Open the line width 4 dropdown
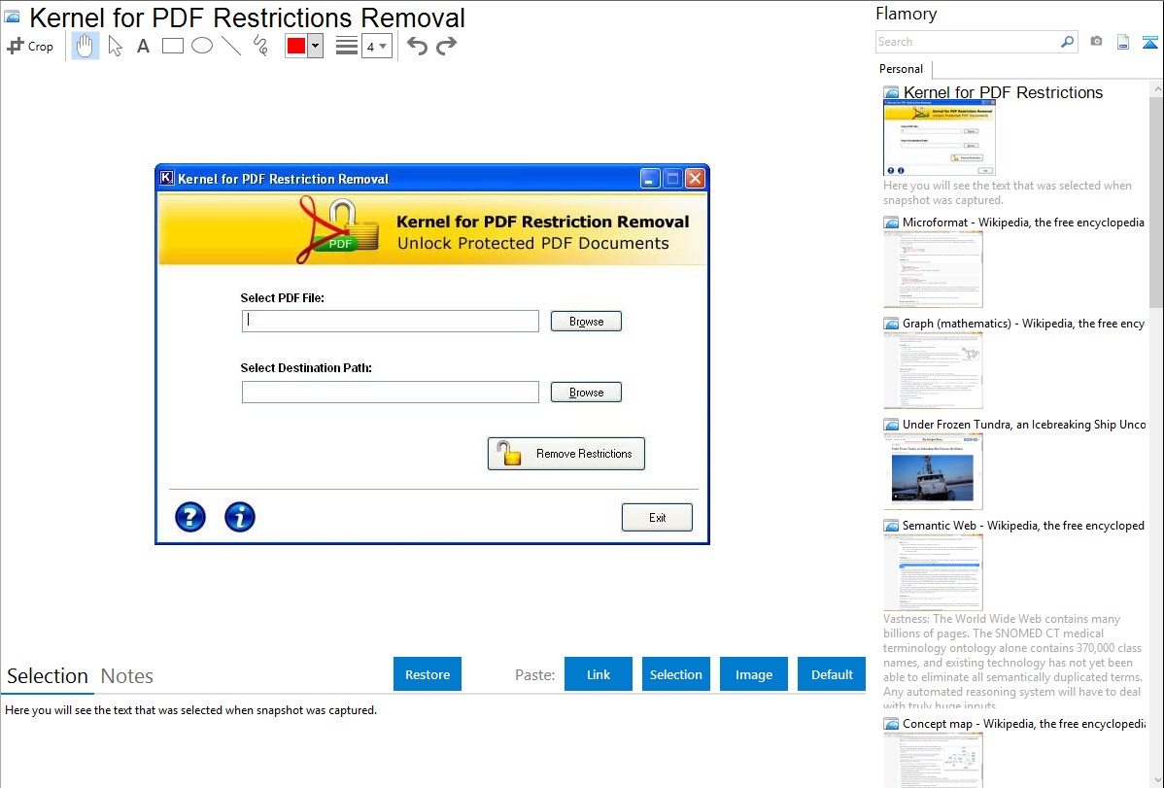This screenshot has height=788, width=1164. coord(377,46)
